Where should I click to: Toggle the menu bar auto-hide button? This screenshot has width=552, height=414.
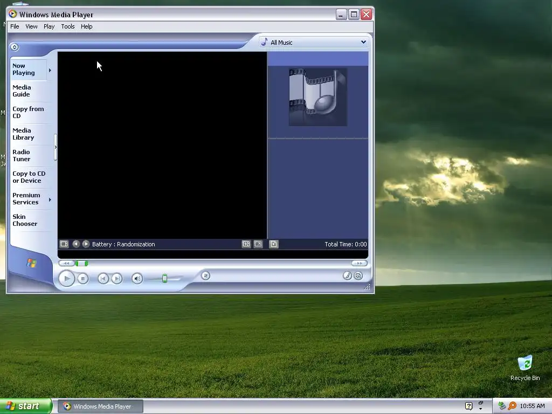click(x=15, y=47)
